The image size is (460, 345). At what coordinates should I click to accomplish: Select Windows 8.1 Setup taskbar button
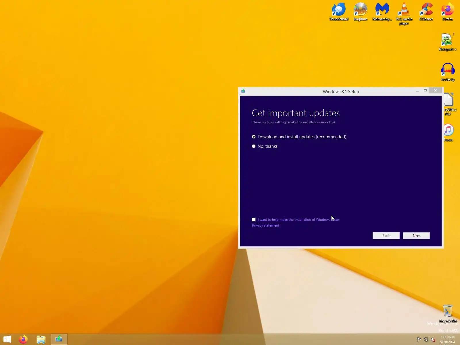pos(59,339)
